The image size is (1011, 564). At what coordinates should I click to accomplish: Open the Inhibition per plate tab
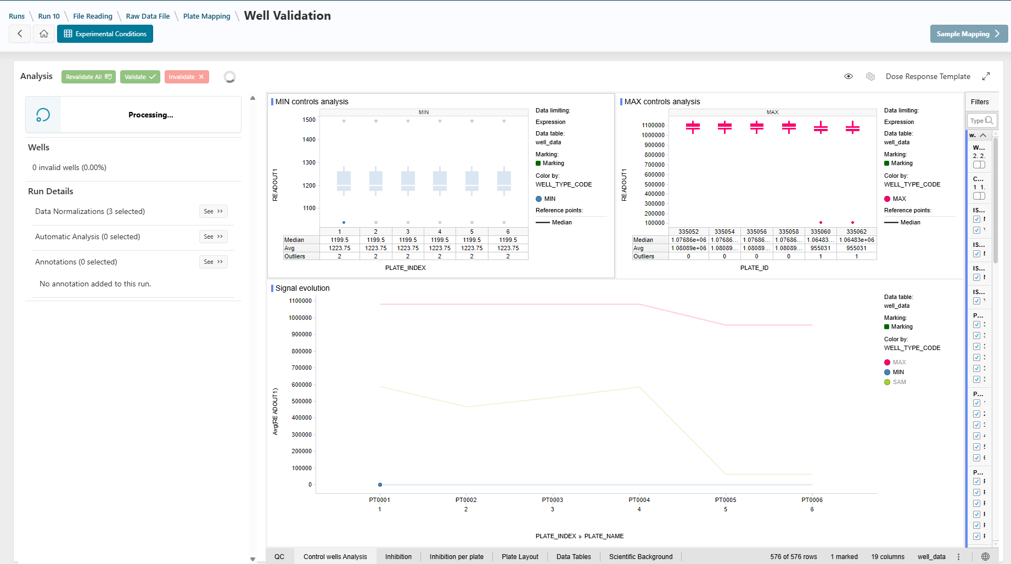[457, 556]
